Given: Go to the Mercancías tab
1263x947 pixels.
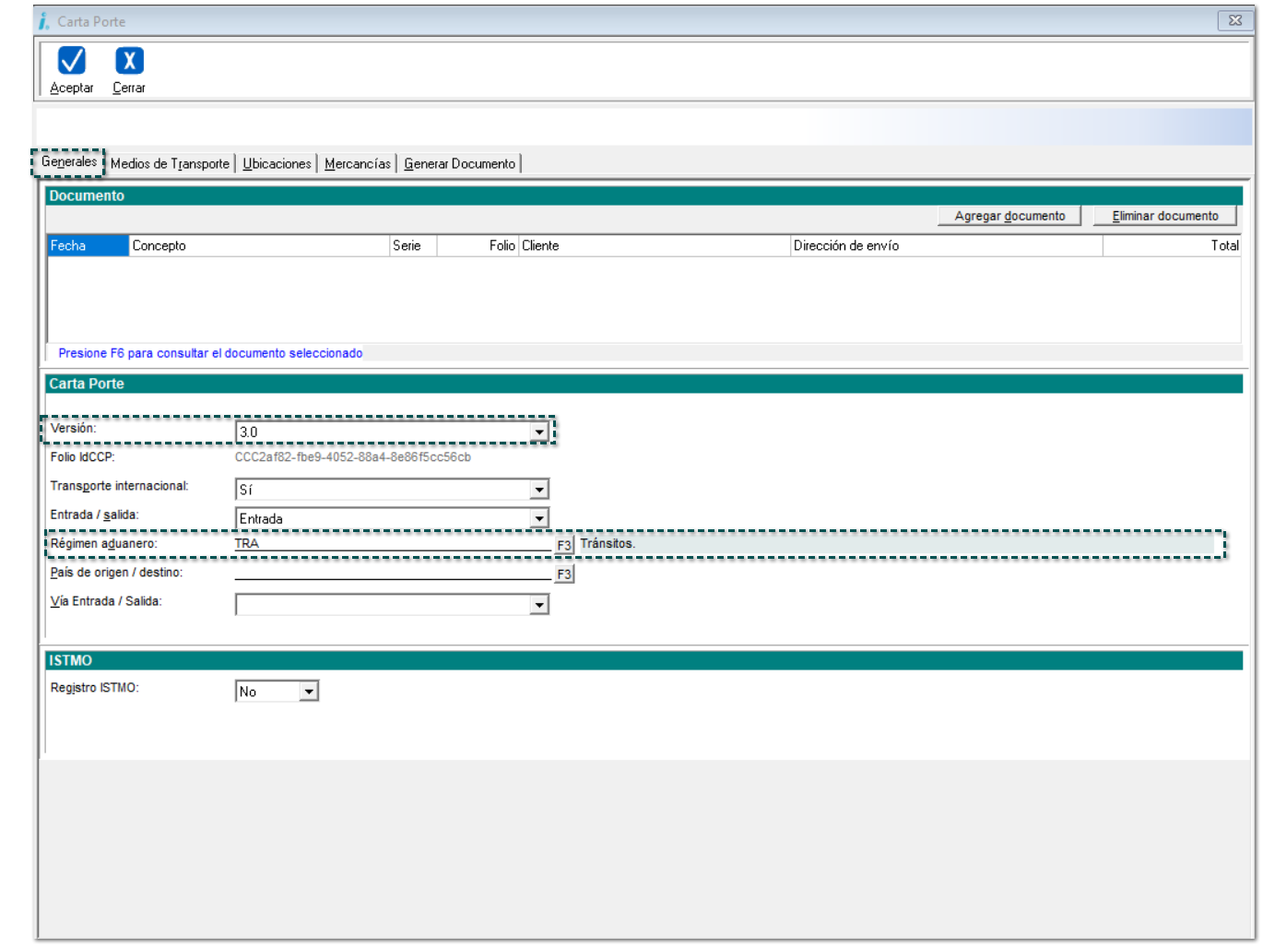Looking at the screenshot, I should point(358,164).
